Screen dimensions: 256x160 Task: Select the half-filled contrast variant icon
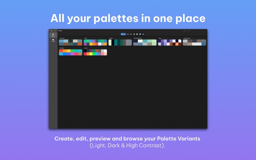pos(134,34)
